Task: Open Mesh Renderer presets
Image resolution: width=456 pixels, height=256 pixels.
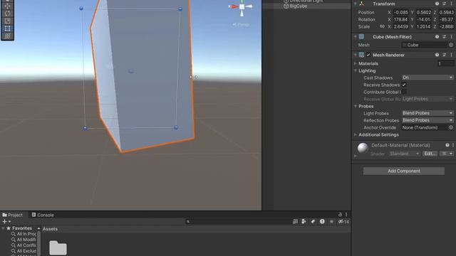Action: [444, 55]
